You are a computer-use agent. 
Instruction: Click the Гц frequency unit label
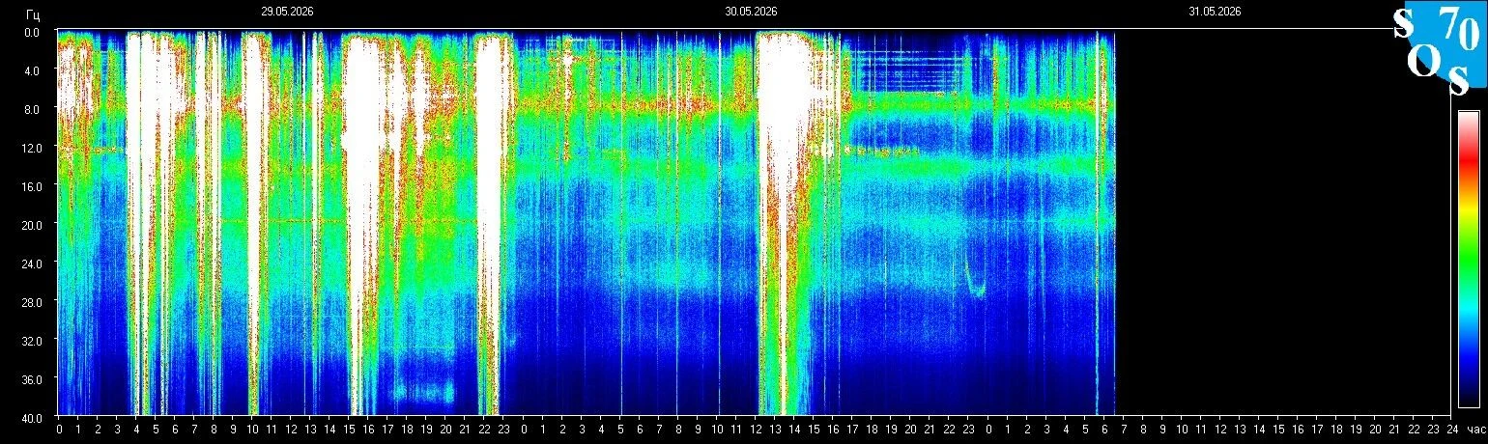pos(33,14)
